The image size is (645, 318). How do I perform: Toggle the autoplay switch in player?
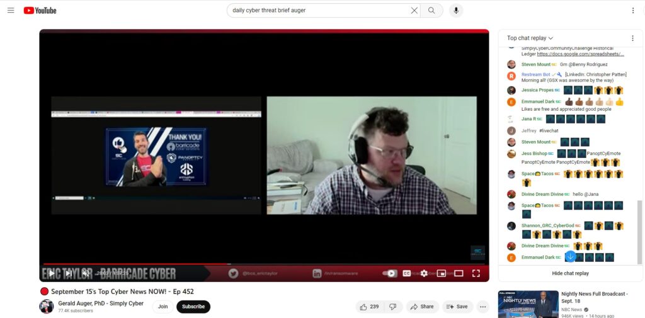[x=389, y=273]
